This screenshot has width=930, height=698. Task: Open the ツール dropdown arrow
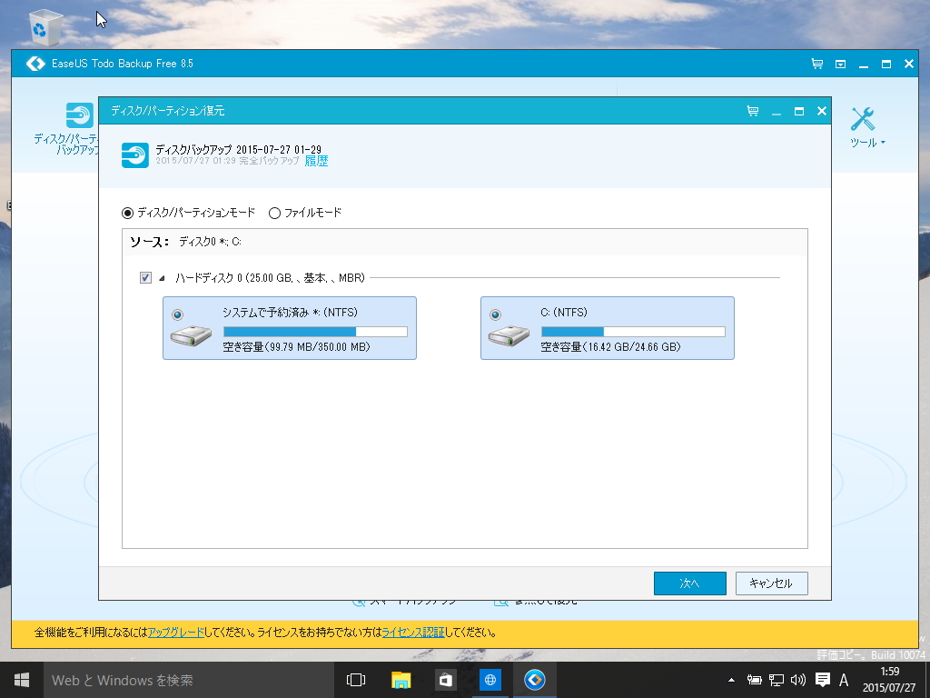point(883,143)
